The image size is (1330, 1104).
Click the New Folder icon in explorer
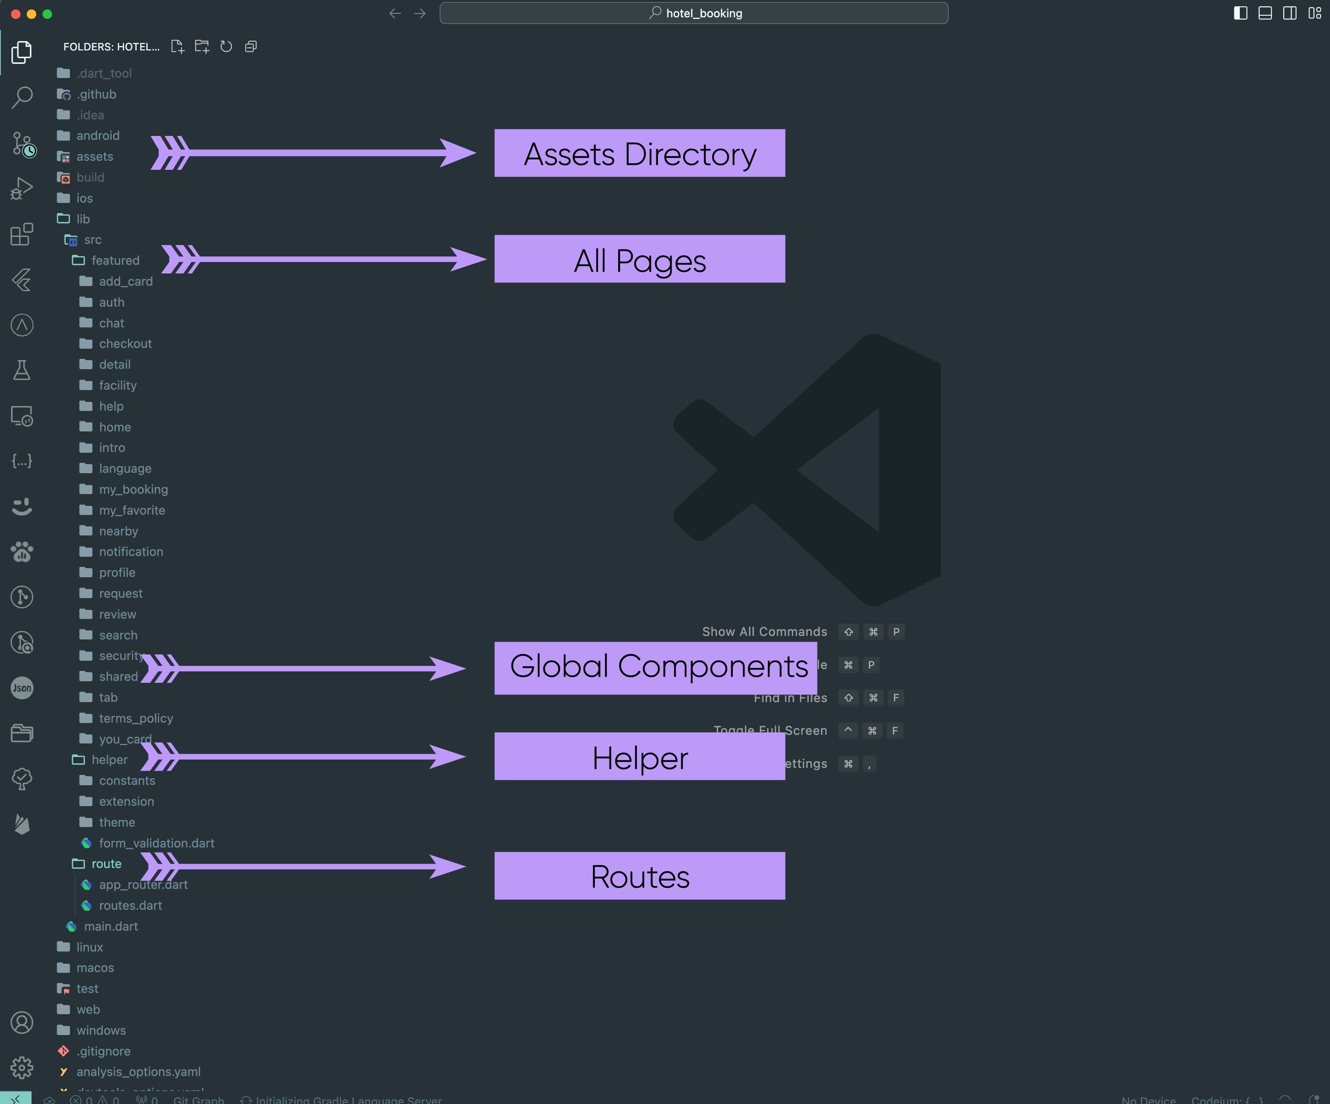coord(201,46)
